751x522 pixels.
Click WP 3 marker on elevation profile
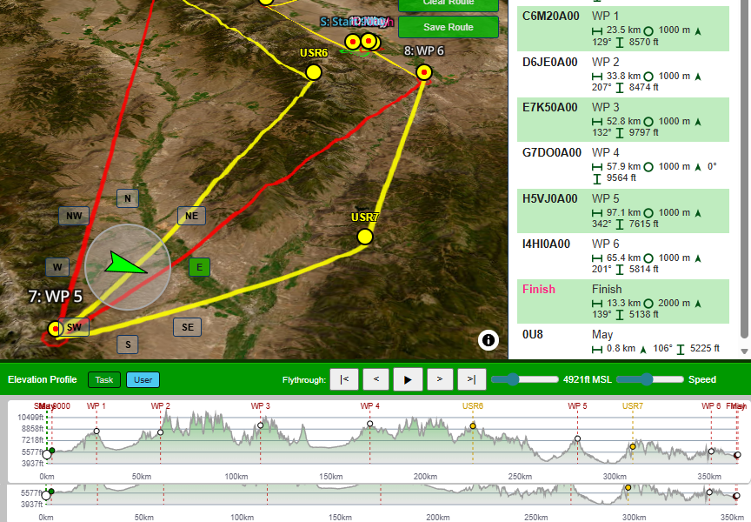pos(261,425)
